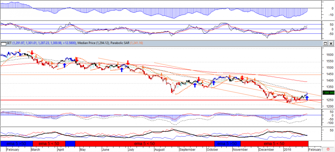Click the blue 'ema 5 >50' ribbon near November
The width and height of the screenshot is (335, 152).
point(227,143)
